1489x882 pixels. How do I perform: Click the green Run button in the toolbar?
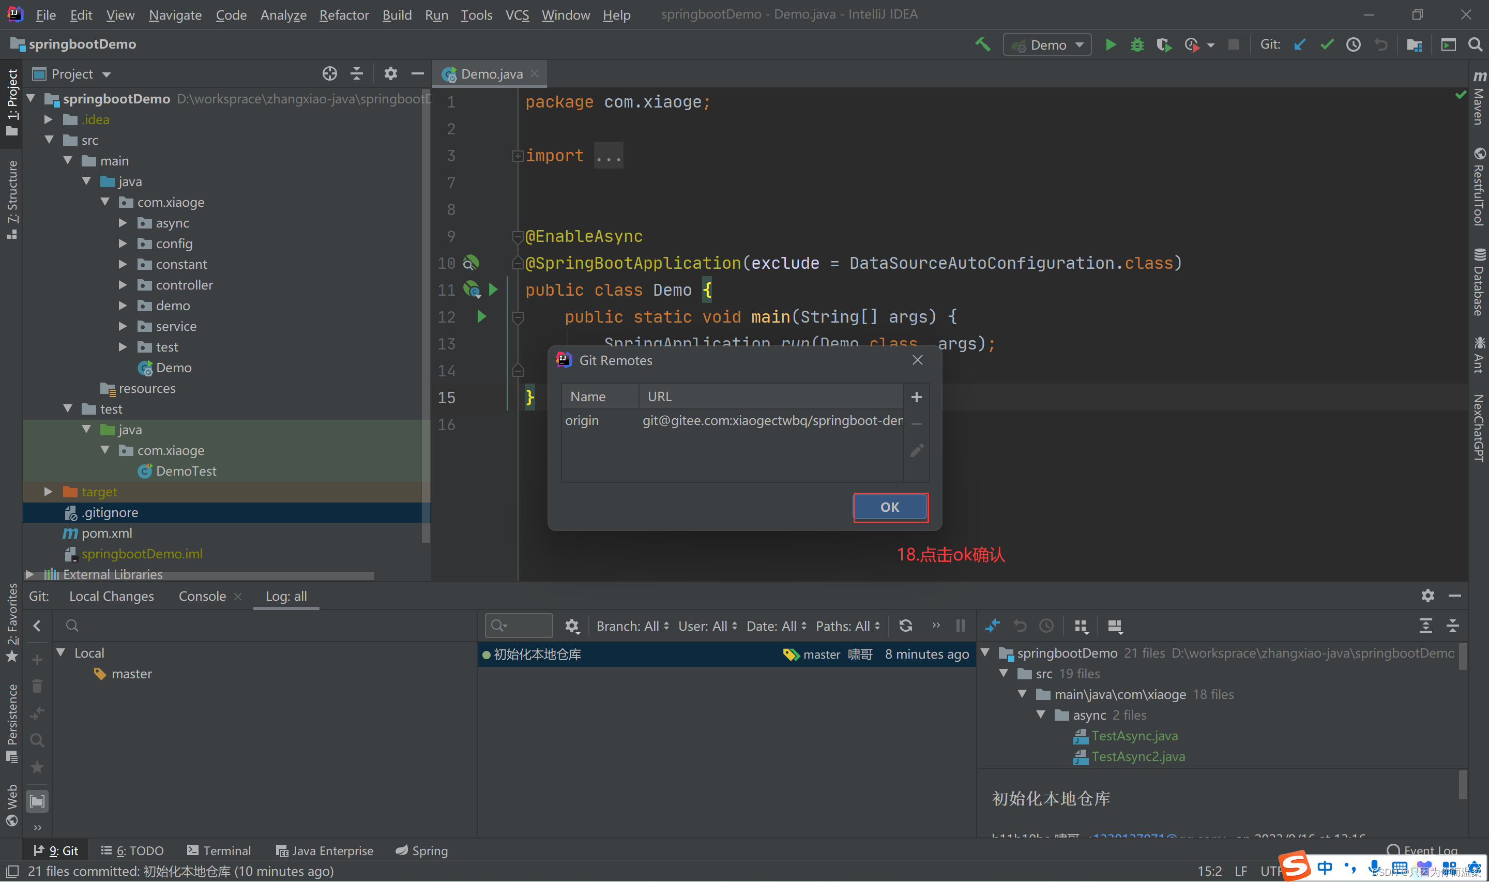[1110, 44]
